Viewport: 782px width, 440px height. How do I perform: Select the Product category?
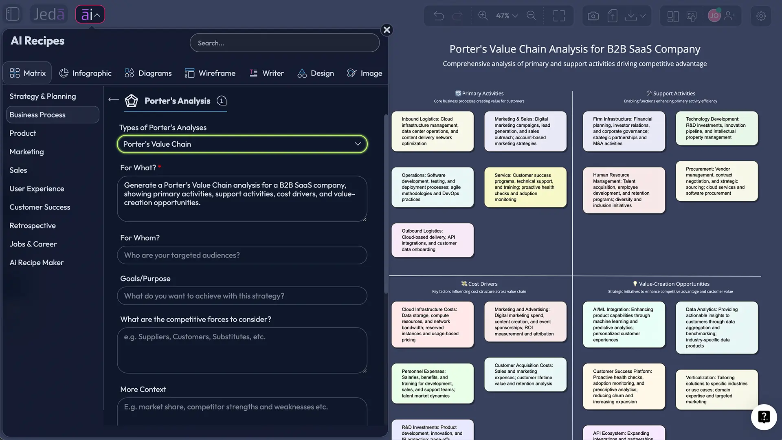tap(23, 133)
